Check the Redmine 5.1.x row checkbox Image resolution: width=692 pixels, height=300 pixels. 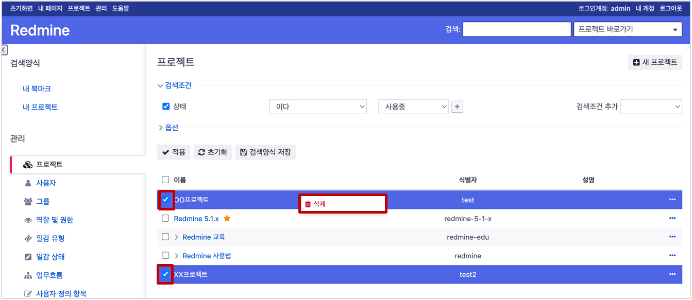[165, 218]
